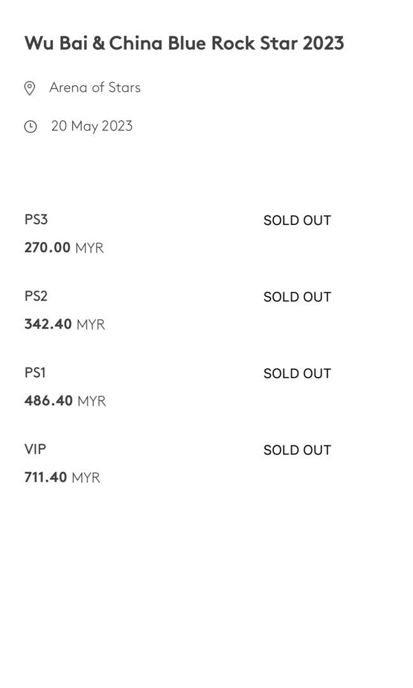Select the PS3 ticket category
The height and width of the screenshot is (688, 413).
pyautogui.click(x=36, y=219)
